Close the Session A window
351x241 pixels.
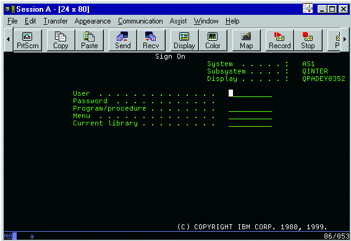pyautogui.click(x=343, y=9)
